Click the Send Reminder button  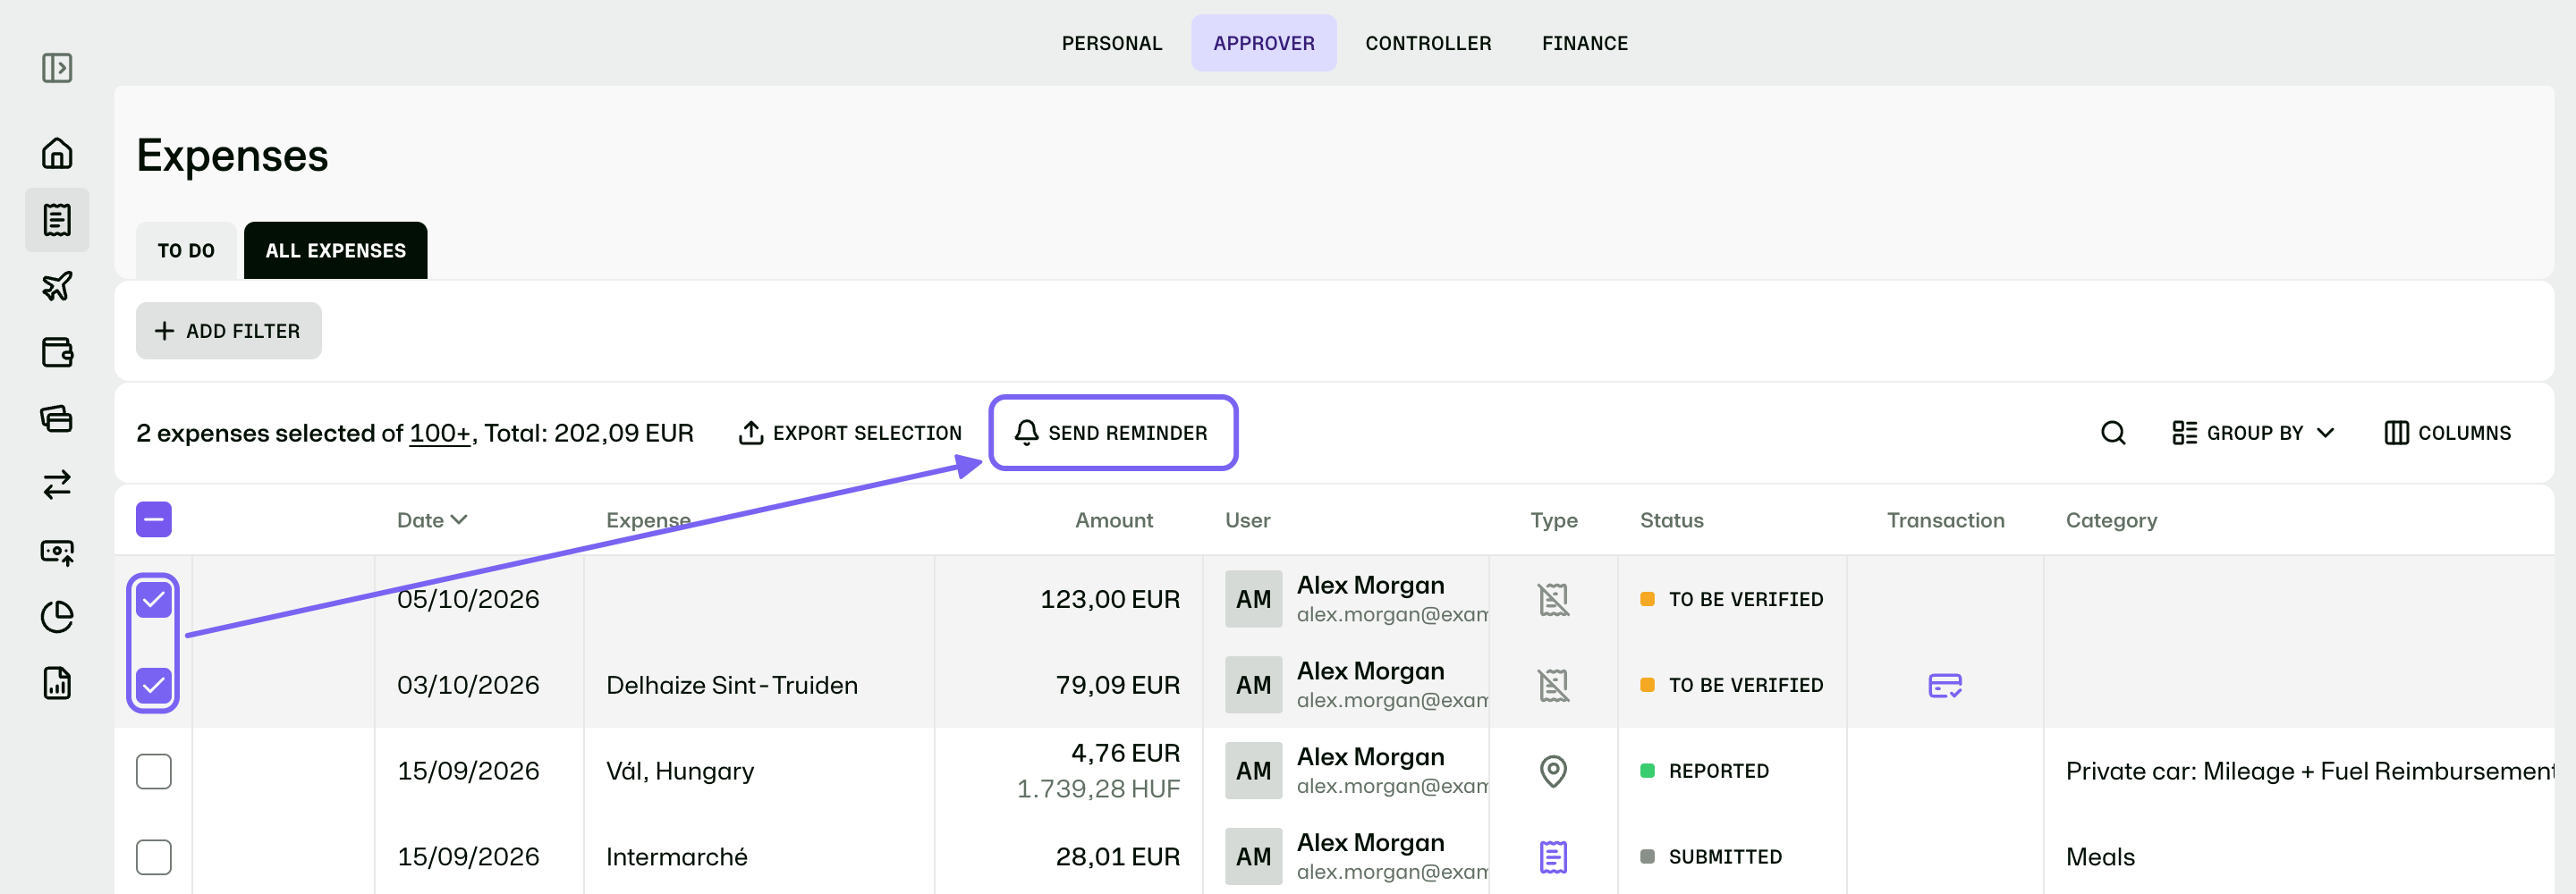[x=1112, y=433]
